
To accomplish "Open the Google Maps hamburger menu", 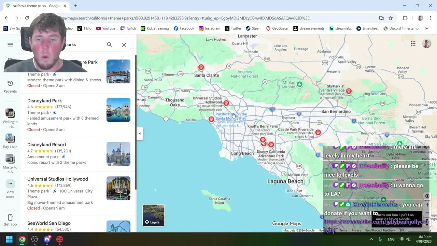I will [x=10, y=45].
